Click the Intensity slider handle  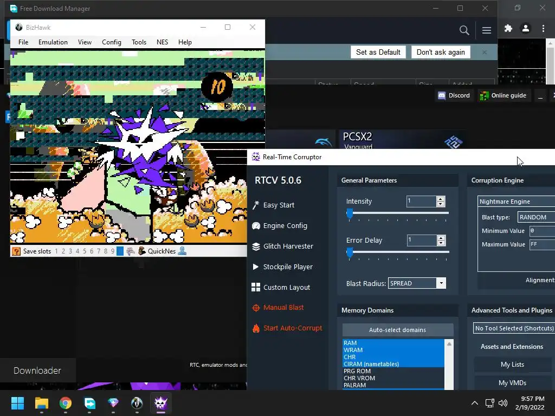coord(350,213)
